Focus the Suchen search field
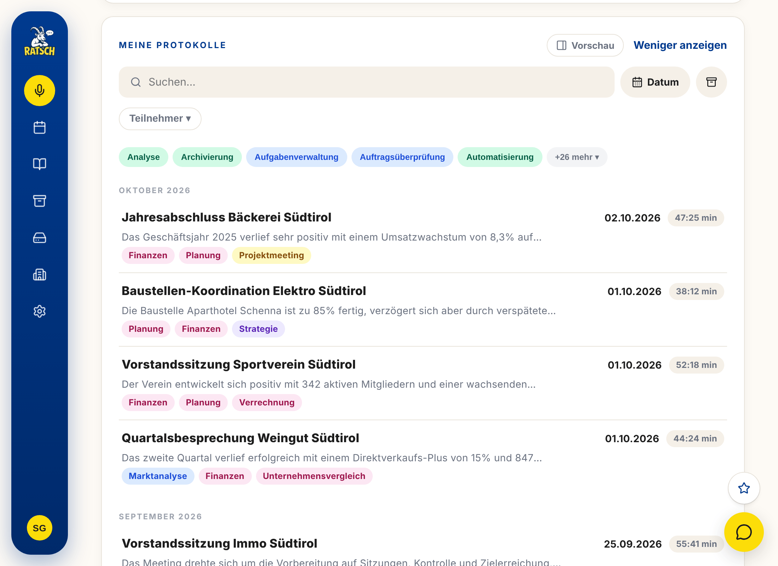The height and width of the screenshot is (566, 778). [367, 82]
